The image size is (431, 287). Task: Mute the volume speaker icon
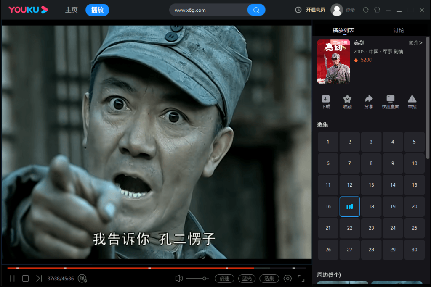[178, 278]
